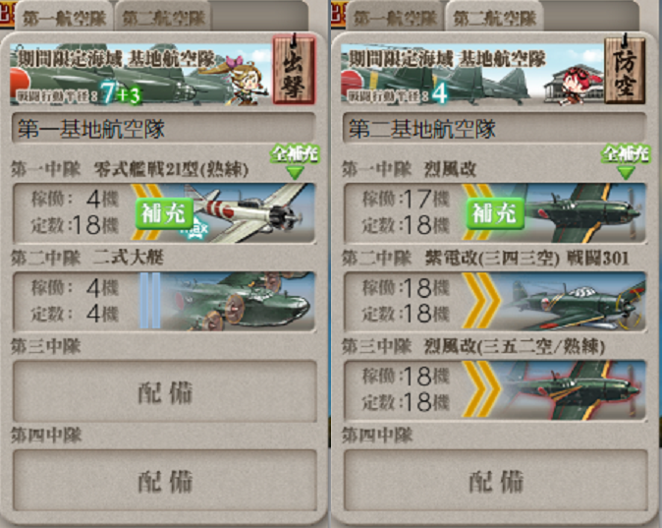
Task: Edit the 第一基地航空隊 name field
Action: pyautogui.click(x=164, y=128)
